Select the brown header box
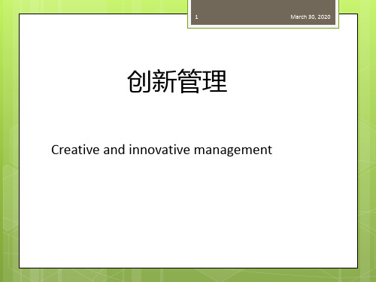The width and height of the screenshot is (376, 282). click(x=263, y=12)
